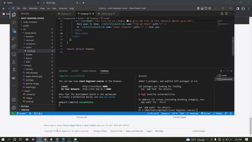The image size is (252, 142).
Task: Open new terminal profile dropdown arrow
Action: point(224,71)
